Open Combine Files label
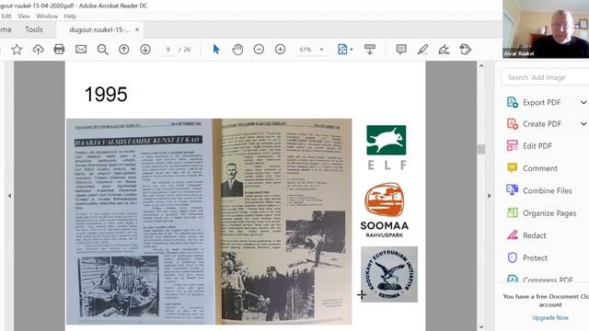 (548, 190)
